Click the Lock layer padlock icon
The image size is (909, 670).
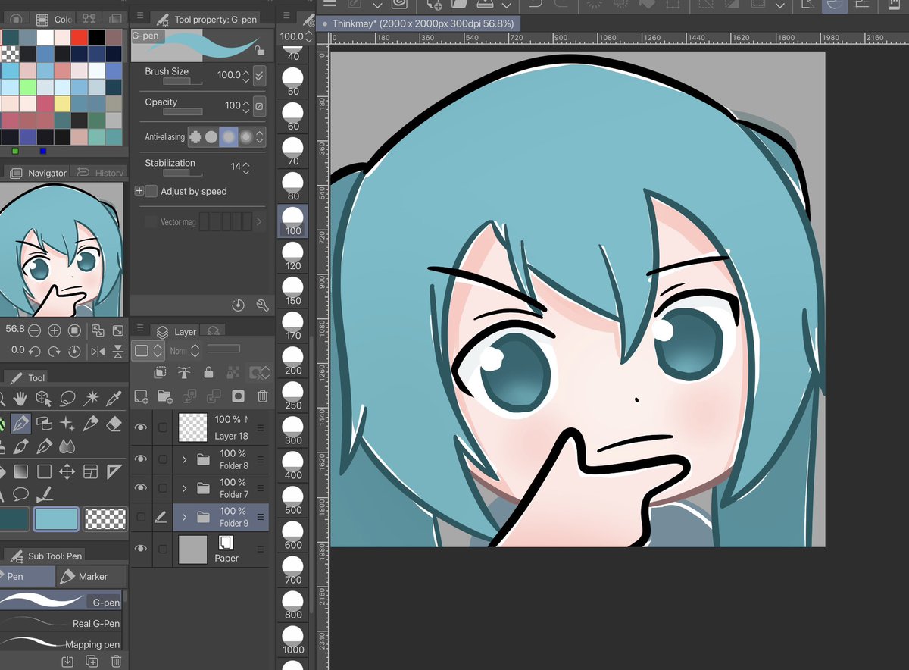point(208,372)
